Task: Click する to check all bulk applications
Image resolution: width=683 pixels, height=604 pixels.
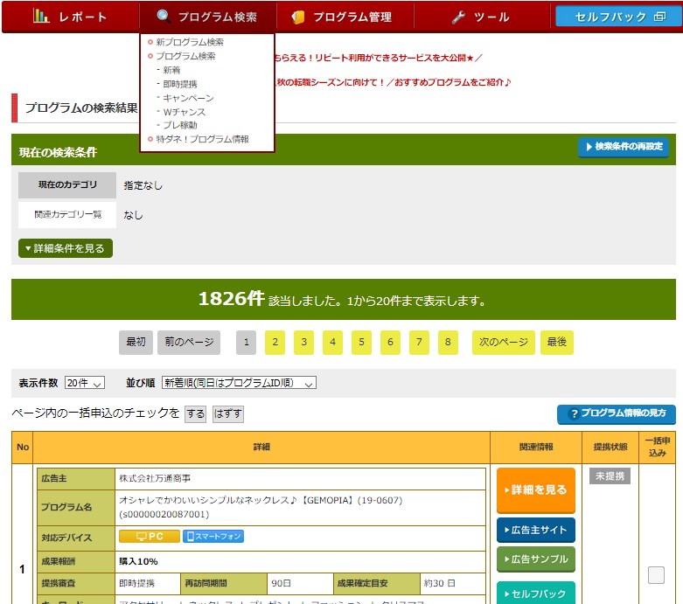Action: pyautogui.click(x=195, y=413)
